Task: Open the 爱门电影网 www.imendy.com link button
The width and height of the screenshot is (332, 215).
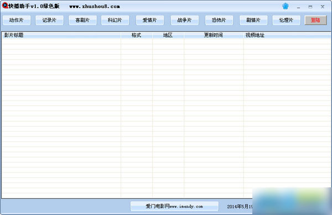Action: [x=174, y=206]
